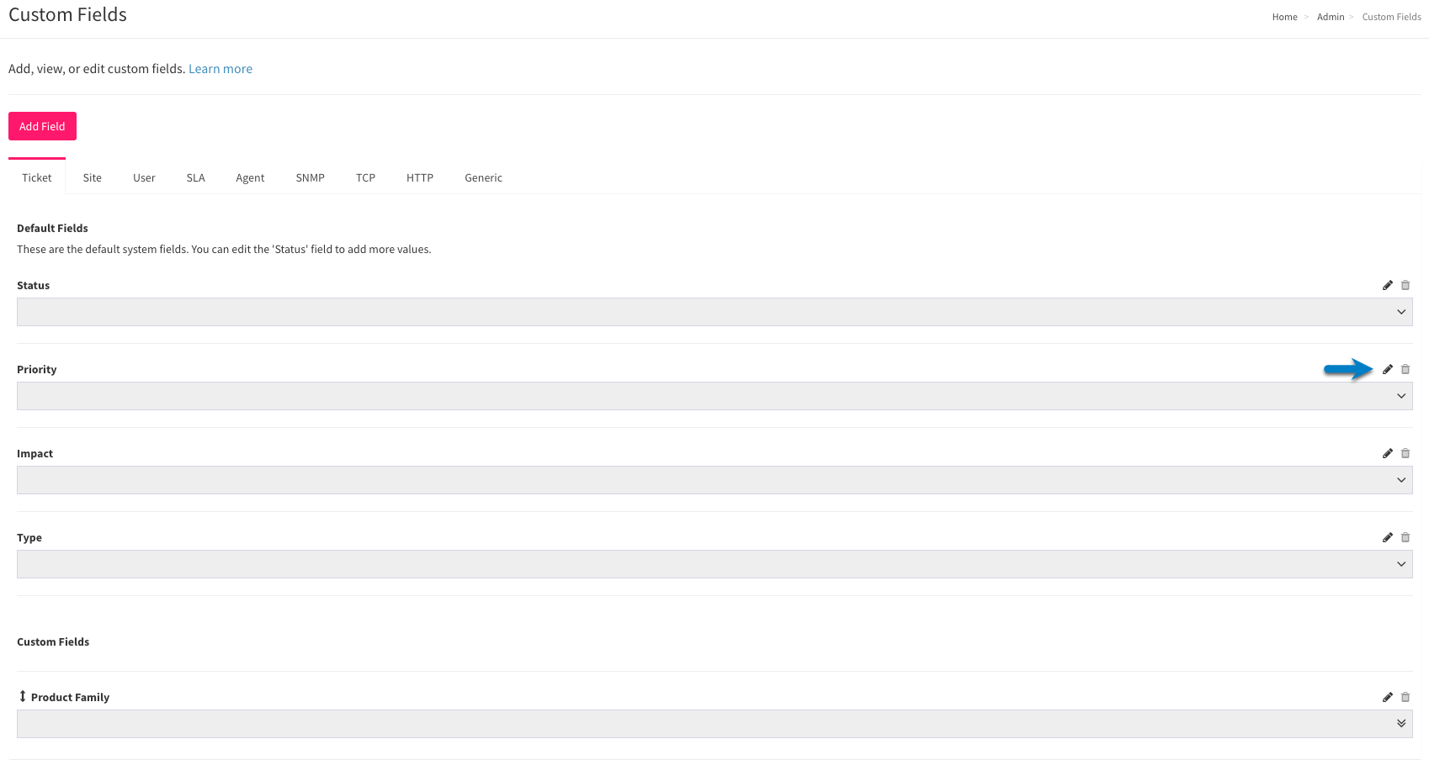Open the Generic tab
This screenshot has width=1429, height=760.
(484, 177)
